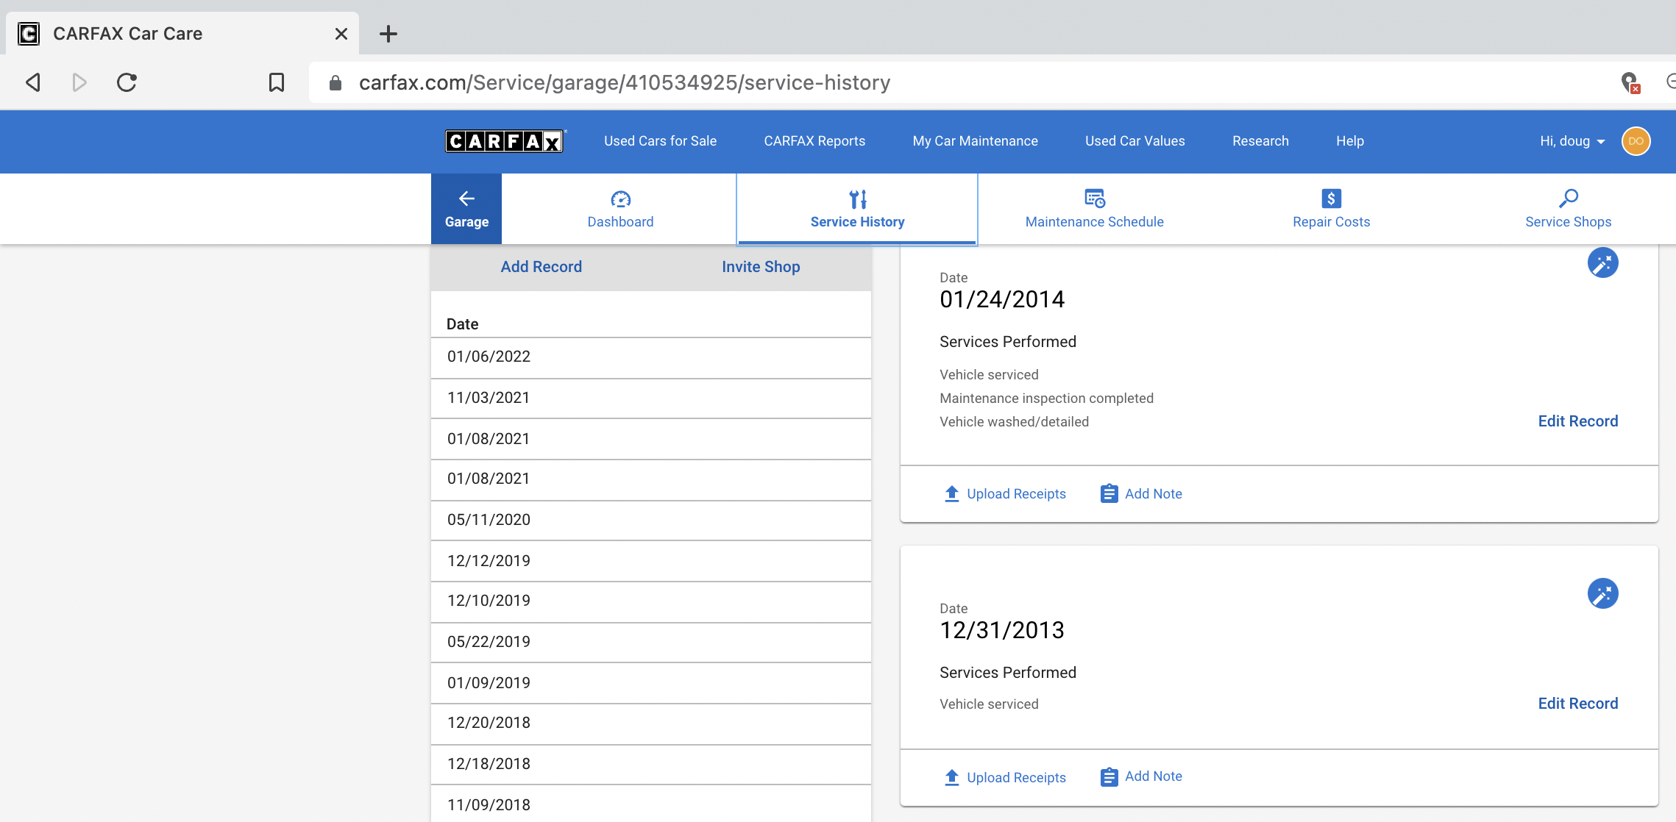Open a new browser tab with plus icon
The image size is (1676, 822).
click(388, 34)
